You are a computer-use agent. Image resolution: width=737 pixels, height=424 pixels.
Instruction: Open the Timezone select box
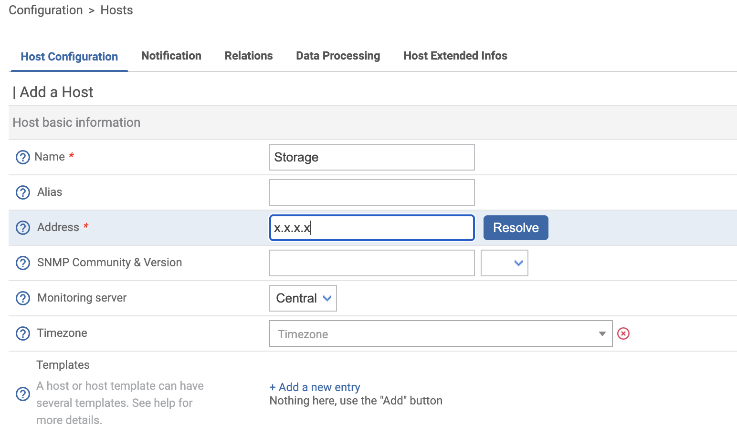[440, 333]
